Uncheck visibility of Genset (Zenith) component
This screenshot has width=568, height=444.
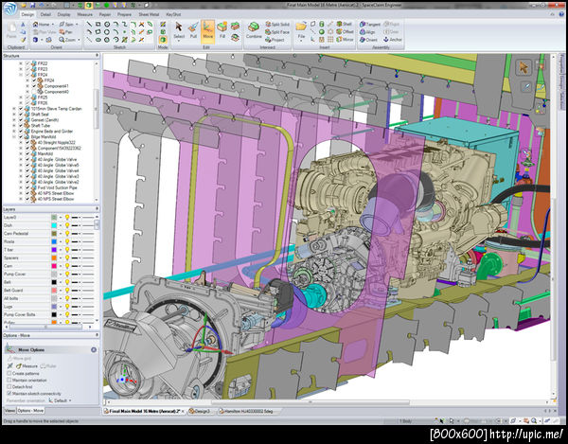pyautogui.click(x=21, y=120)
